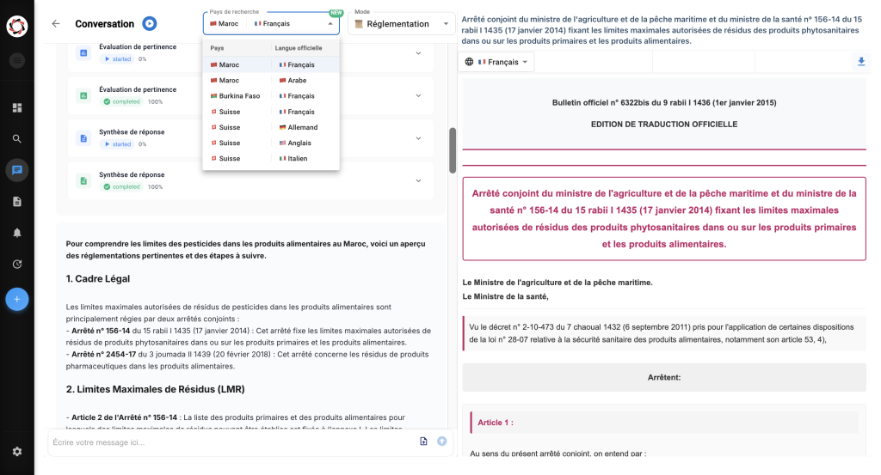Attach a file using the message box icon
Image resolution: width=881 pixels, height=475 pixels.
[x=423, y=442]
